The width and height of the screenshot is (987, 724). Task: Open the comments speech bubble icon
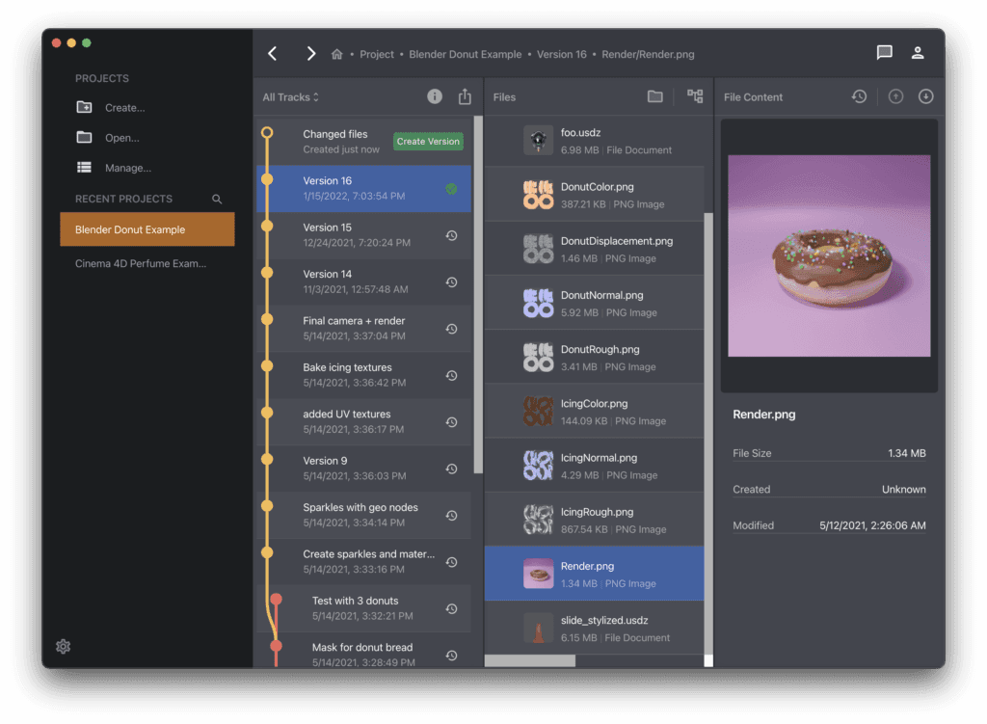pyautogui.click(x=885, y=53)
